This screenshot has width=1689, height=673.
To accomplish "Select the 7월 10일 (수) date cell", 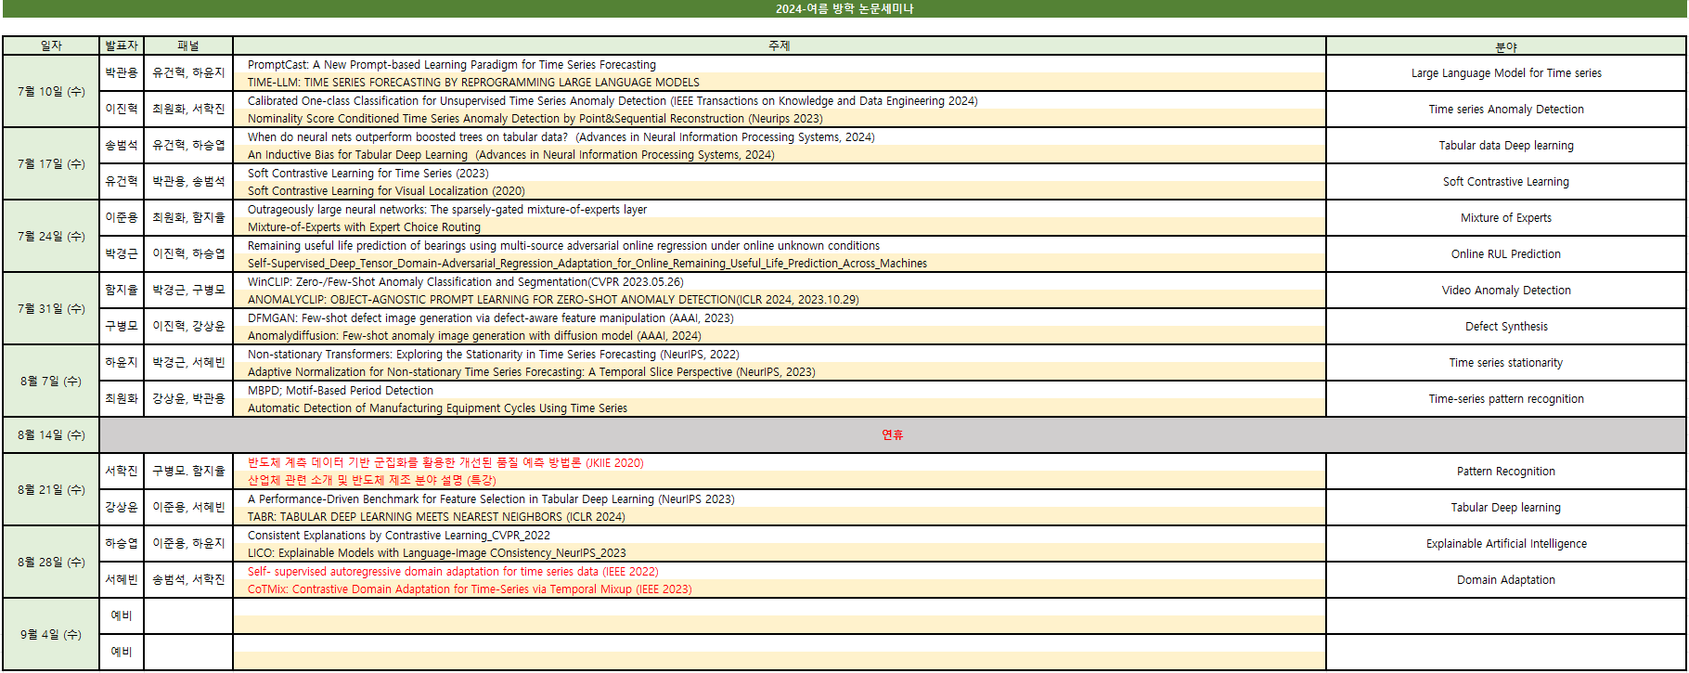I will pyautogui.click(x=51, y=91).
